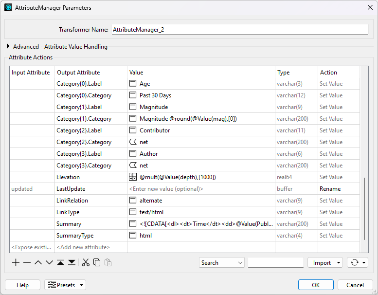Screen dimensions: 378x295
Task: Move selected row up one position
Action: [x=38, y=262]
